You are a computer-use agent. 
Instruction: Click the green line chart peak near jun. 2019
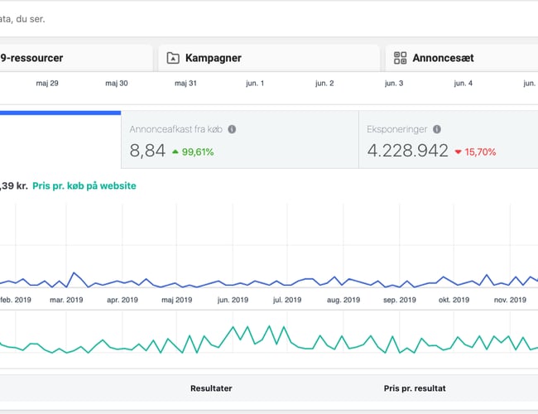tap(233, 328)
